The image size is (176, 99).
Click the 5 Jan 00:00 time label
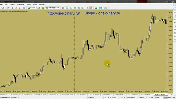pyautogui.click(x=77, y=91)
